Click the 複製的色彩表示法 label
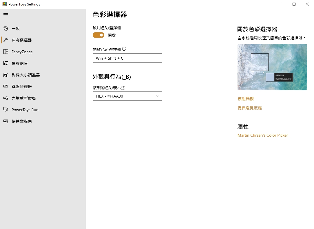 pyautogui.click(x=109, y=88)
